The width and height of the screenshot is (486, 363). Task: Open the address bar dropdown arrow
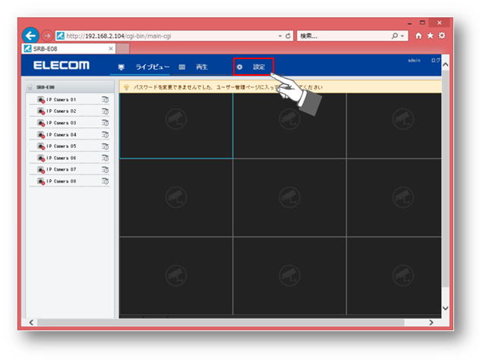[x=280, y=36]
